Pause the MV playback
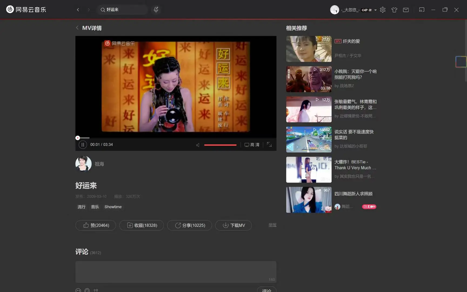 tap(83, 145)
